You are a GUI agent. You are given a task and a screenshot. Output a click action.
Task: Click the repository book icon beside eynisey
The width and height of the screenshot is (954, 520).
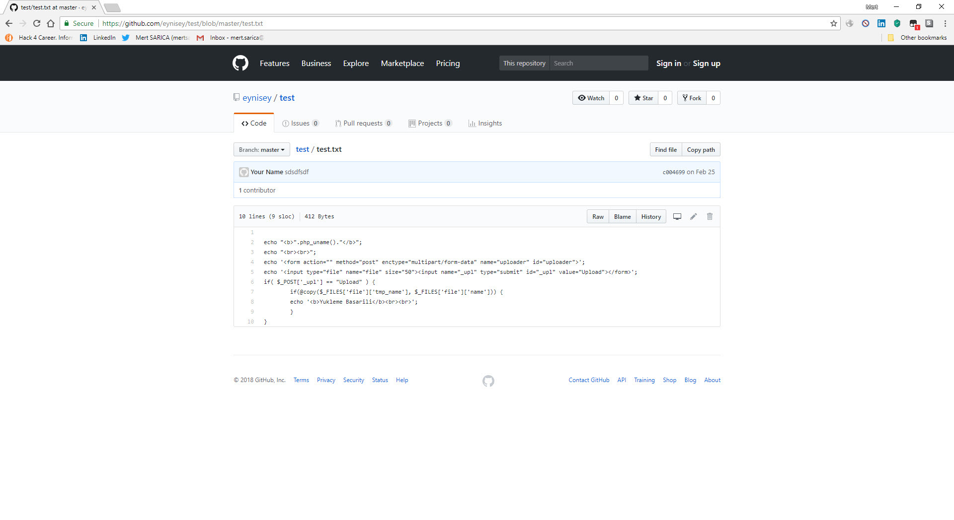[x=237, y=97]
